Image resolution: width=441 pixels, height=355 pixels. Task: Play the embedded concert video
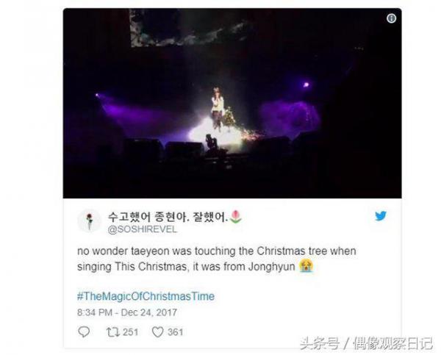[x=232, y=103]
